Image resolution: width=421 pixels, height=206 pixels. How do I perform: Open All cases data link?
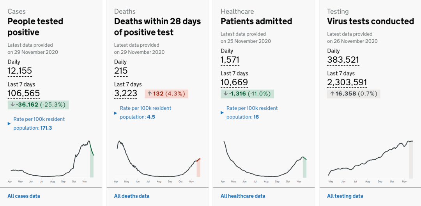pos(24,196)
